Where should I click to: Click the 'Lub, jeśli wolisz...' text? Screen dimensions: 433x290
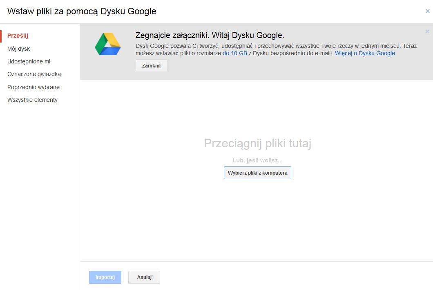pyautogui.click(x=258, y=160)
